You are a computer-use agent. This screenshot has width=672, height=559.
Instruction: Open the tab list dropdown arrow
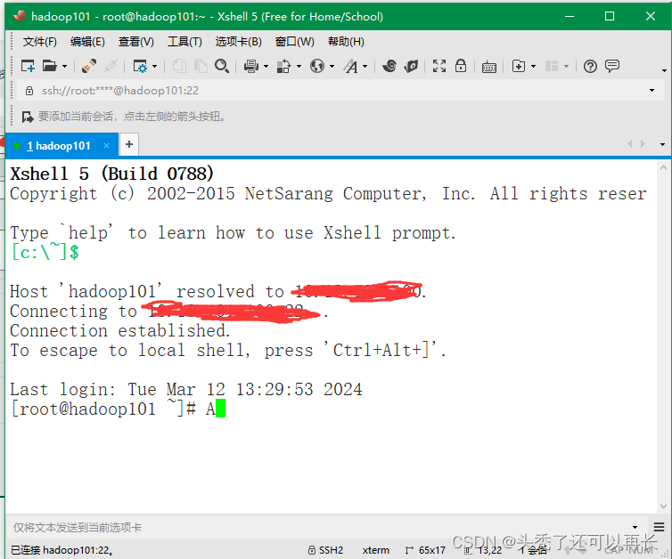(x=662, y=144)
